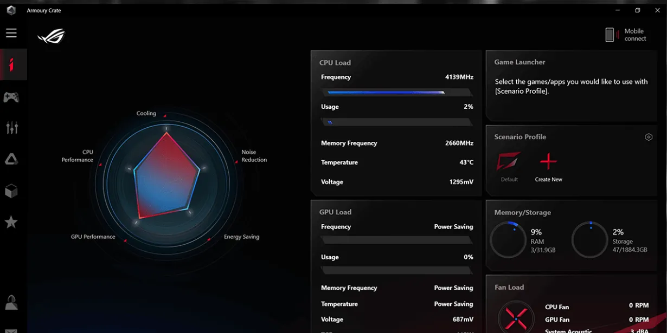Click the pentagon performance radar chart

pos(167,175)
